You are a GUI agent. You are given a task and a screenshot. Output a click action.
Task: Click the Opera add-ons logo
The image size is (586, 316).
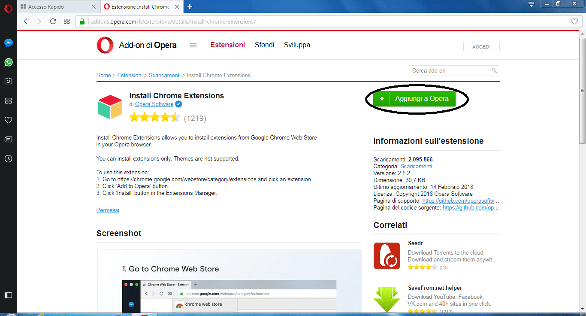(x=137, y=45)
